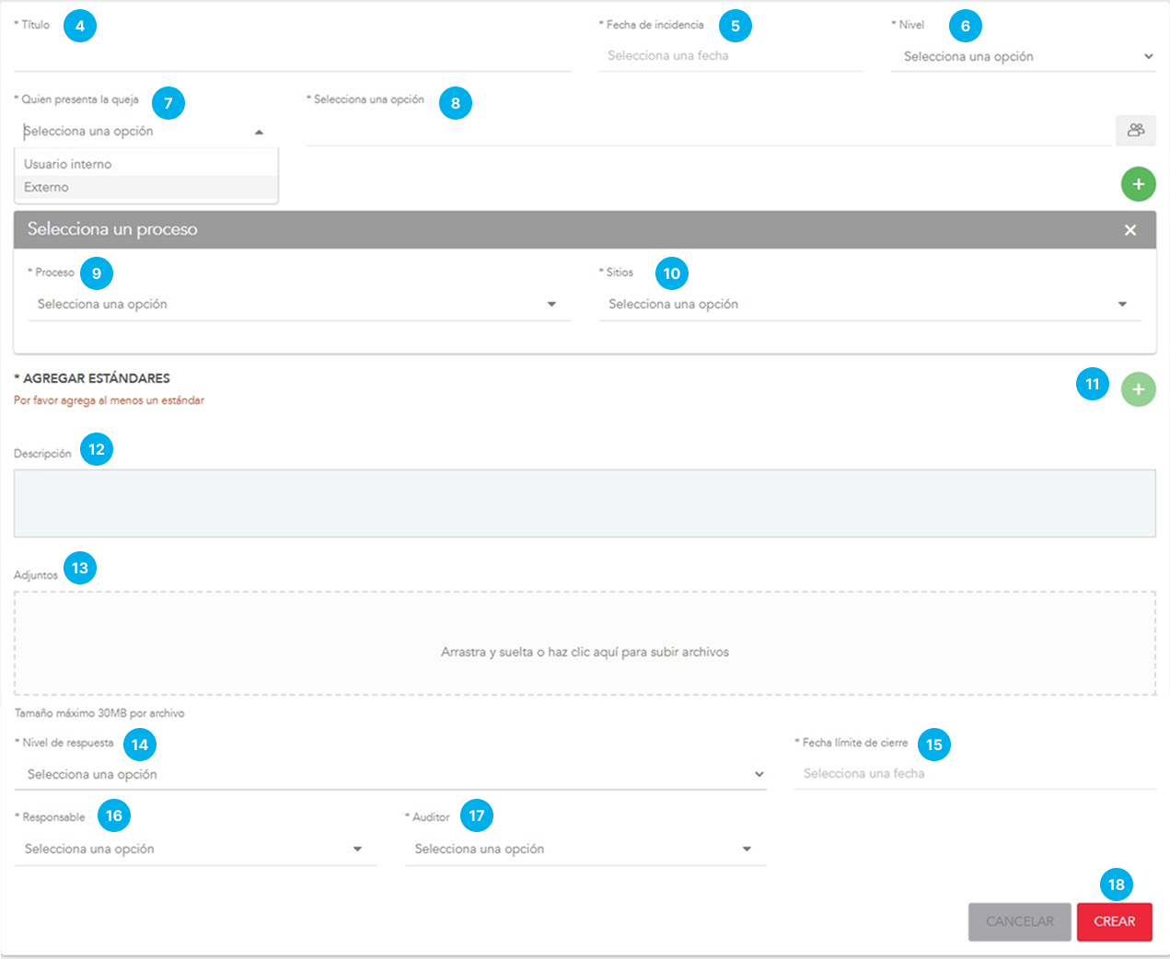Image resolution: width=1170 pixels, height=959 pixels.
Task: Close the Selecciona un proceso panel
Action: point(1129,230)
